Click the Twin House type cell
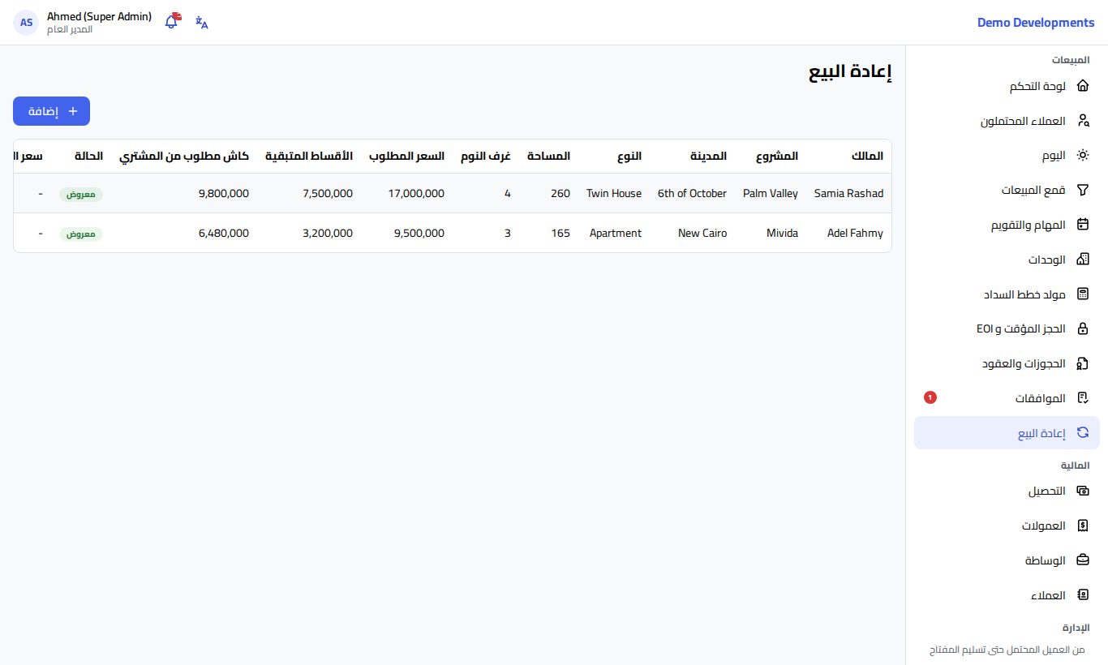The image size is (1108, 665). click(614, 193)
